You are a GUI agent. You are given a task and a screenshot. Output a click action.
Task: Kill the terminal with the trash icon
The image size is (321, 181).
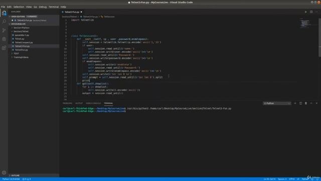(306, 103)
